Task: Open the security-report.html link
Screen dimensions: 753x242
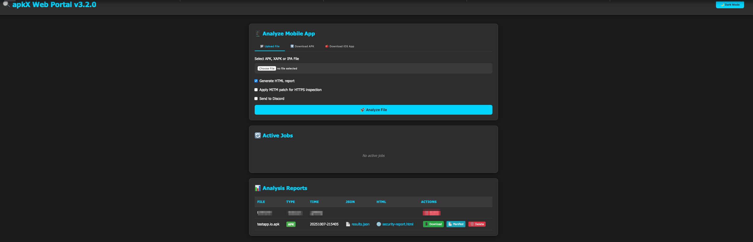Action: pos(398,224)
